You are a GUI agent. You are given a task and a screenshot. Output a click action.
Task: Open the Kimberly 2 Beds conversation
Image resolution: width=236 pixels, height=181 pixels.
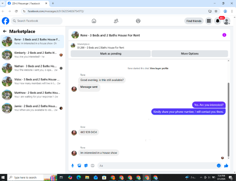32,55
